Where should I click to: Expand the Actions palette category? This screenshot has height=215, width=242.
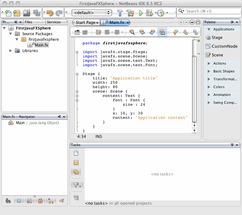pyautogui.click(x=209, y=63)
